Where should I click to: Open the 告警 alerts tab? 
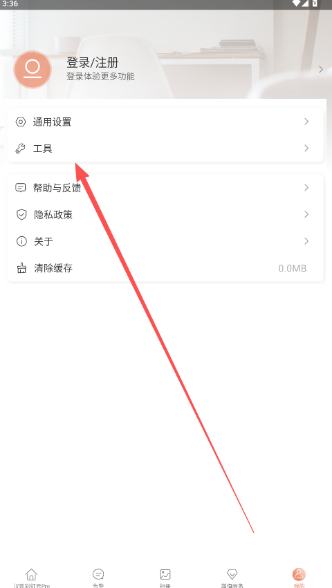[98, 577]
